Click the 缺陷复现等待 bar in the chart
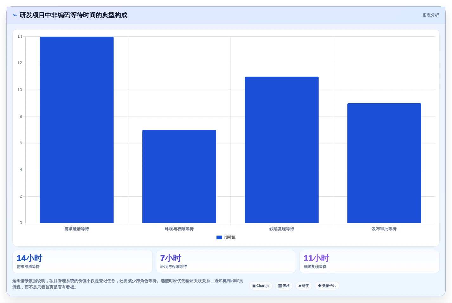The image size is (452, 303). (x=282, y=150)
